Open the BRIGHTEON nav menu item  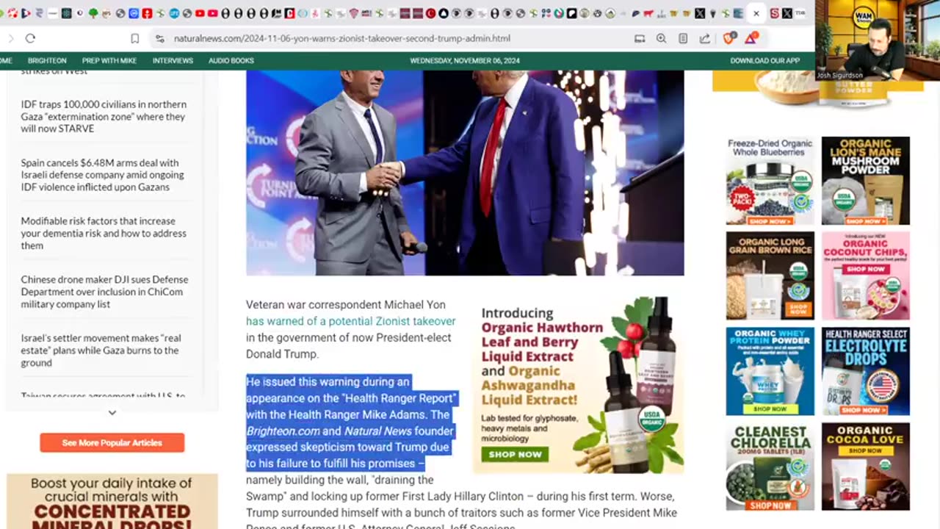coord(47,61)
